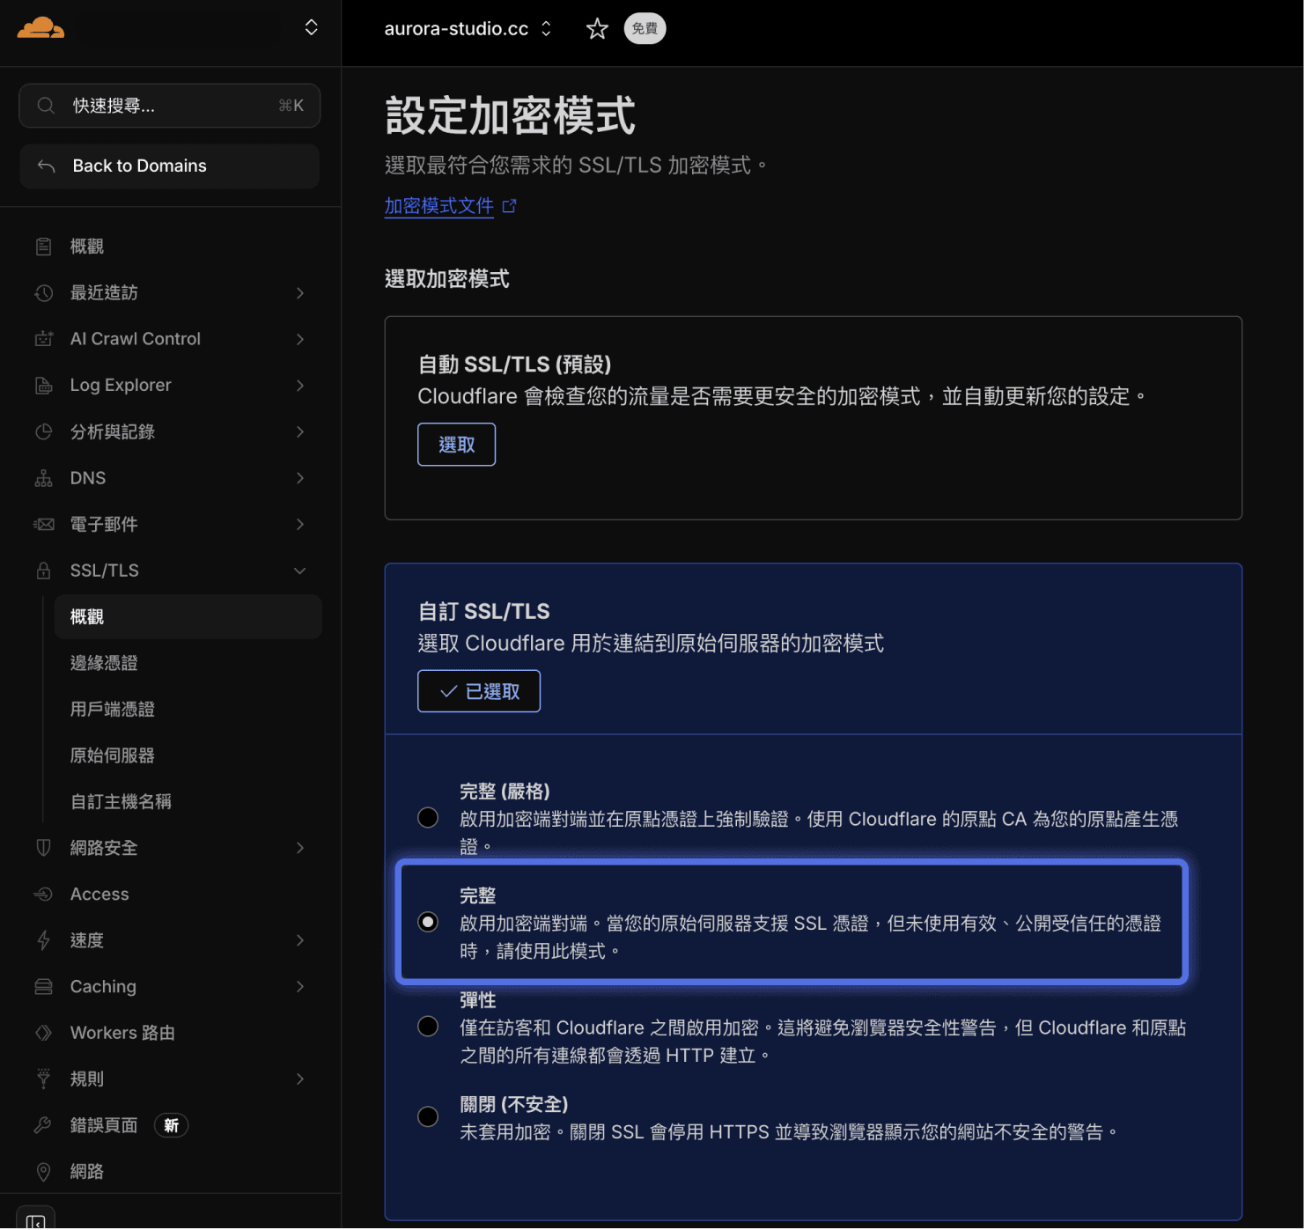Click the 最近造訪 clock icon
The height and width of the screenshot is (1230, 1304).
coord(43,292)
